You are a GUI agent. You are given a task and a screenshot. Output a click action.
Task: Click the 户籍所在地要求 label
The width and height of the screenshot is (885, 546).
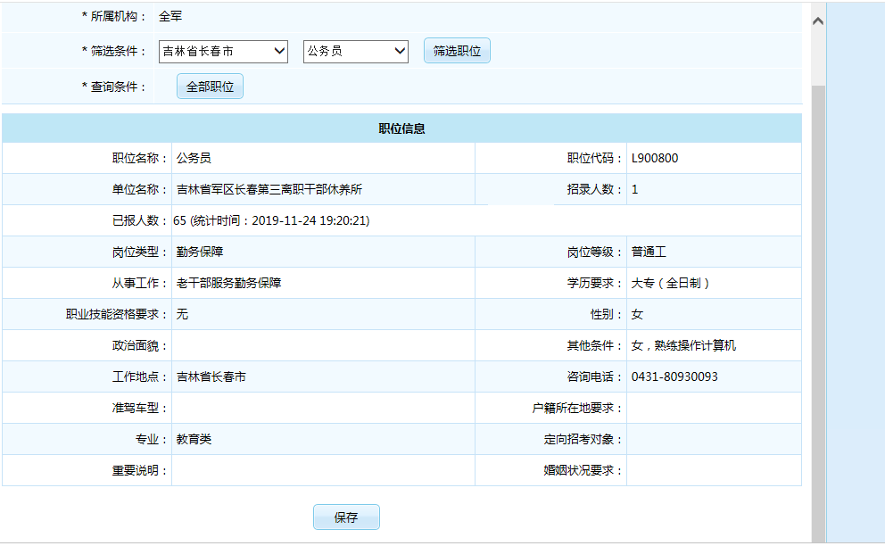[577, 409]
